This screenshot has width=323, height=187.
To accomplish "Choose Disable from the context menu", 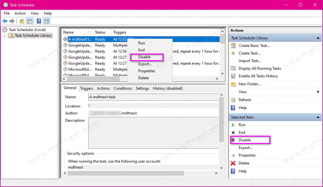I will (144, 57).
